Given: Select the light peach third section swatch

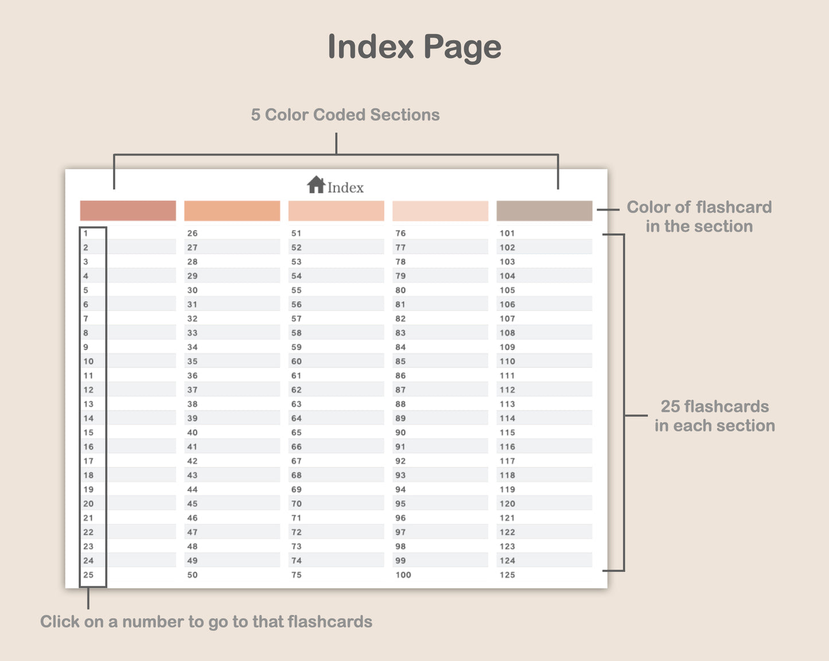Looking at the screenshot, I should point(336,211).
